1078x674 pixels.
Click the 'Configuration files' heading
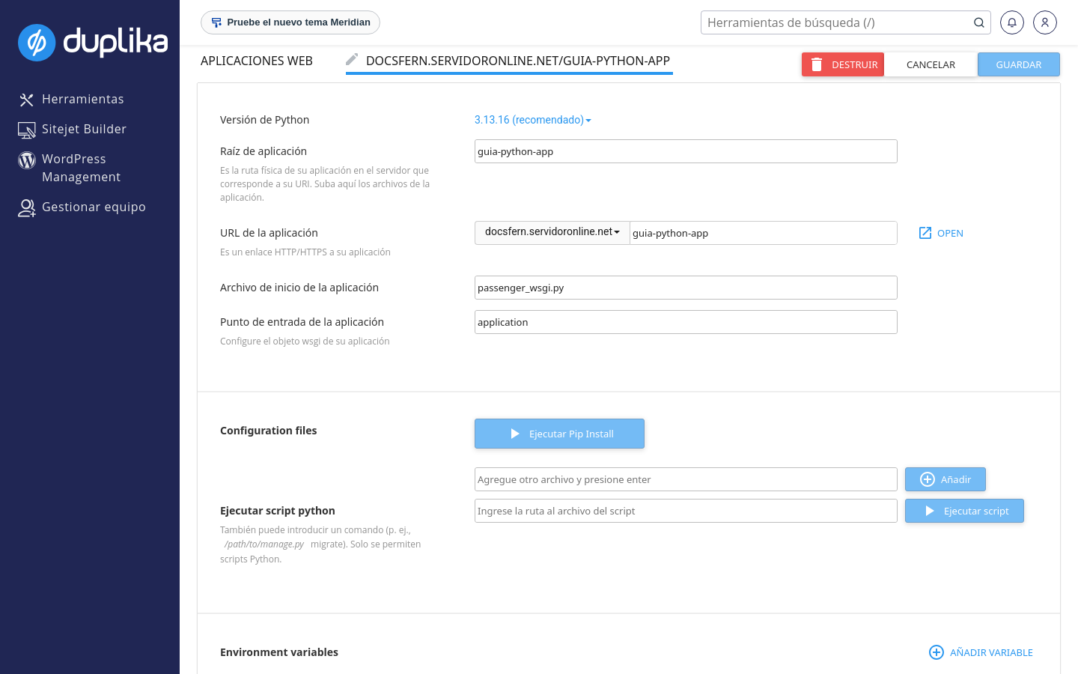[x=269, y=431]
